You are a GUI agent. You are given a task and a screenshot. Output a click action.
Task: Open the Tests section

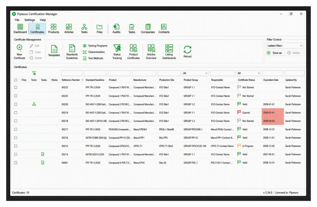click(x=84, y=29)
